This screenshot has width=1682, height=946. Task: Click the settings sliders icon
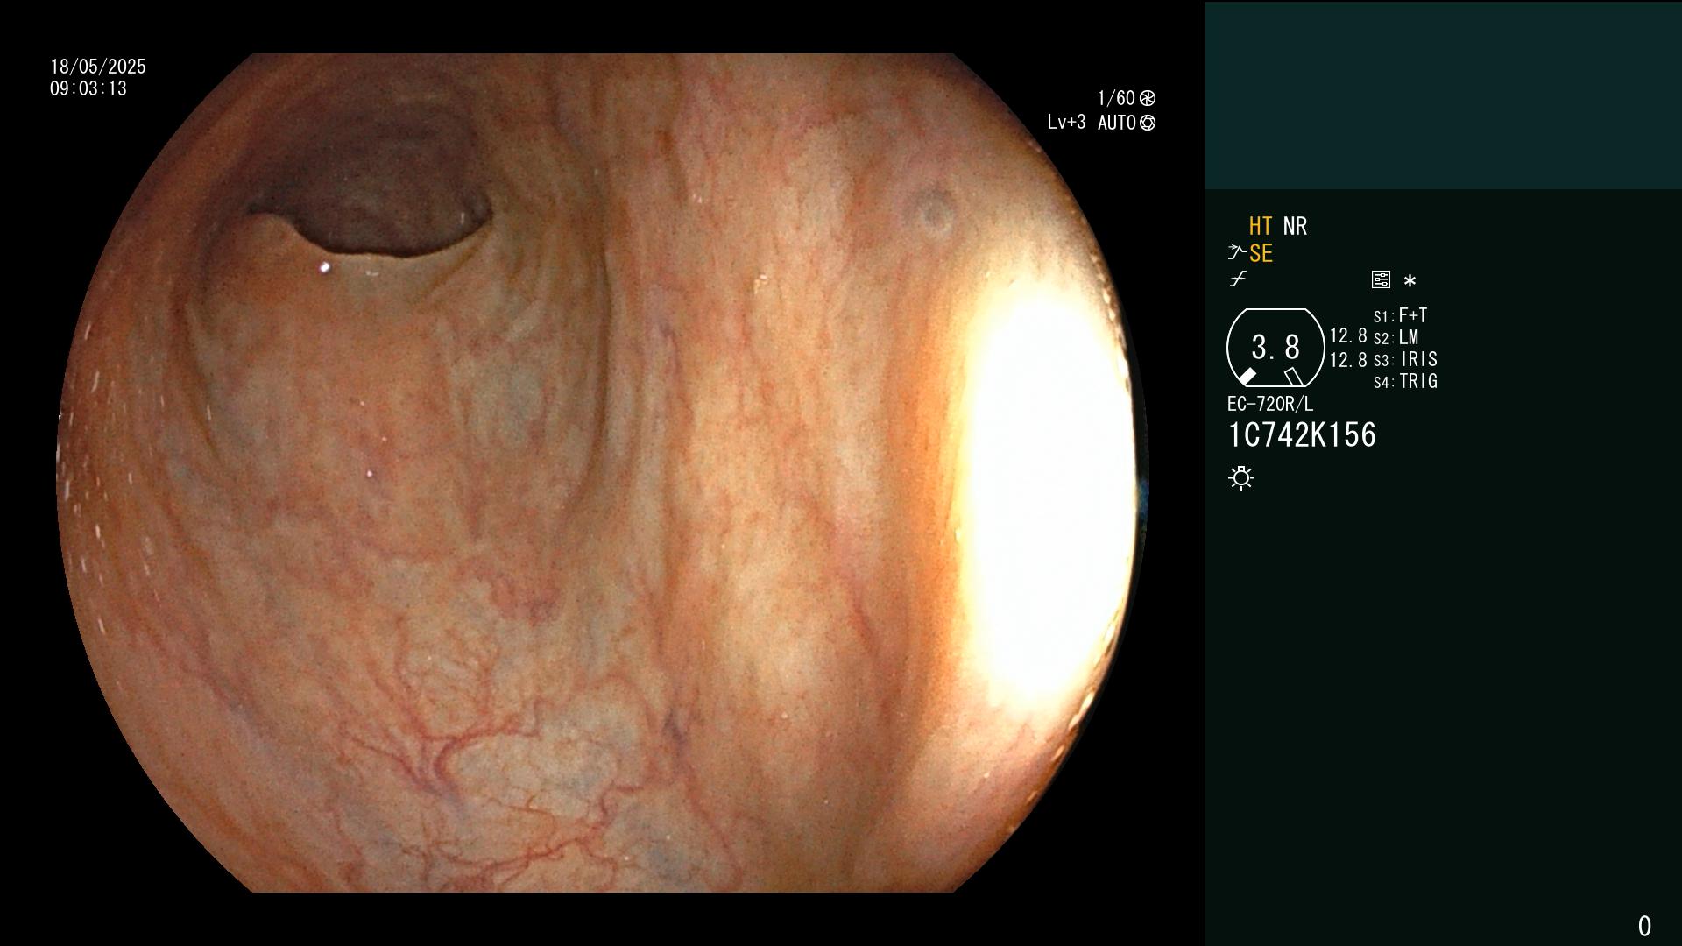1381,280
